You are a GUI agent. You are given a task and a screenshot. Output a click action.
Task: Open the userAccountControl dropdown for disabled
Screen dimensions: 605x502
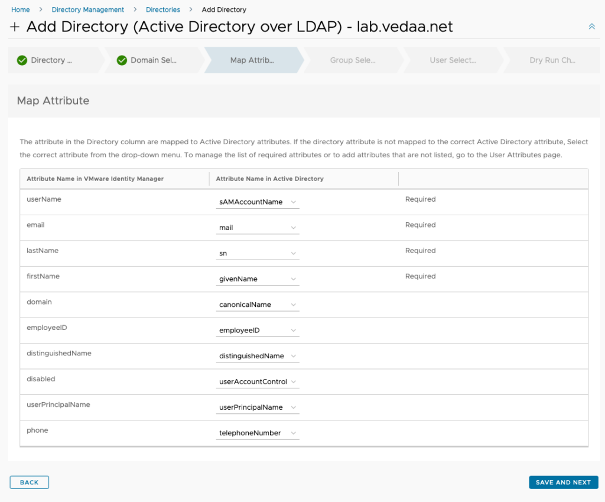258,381
